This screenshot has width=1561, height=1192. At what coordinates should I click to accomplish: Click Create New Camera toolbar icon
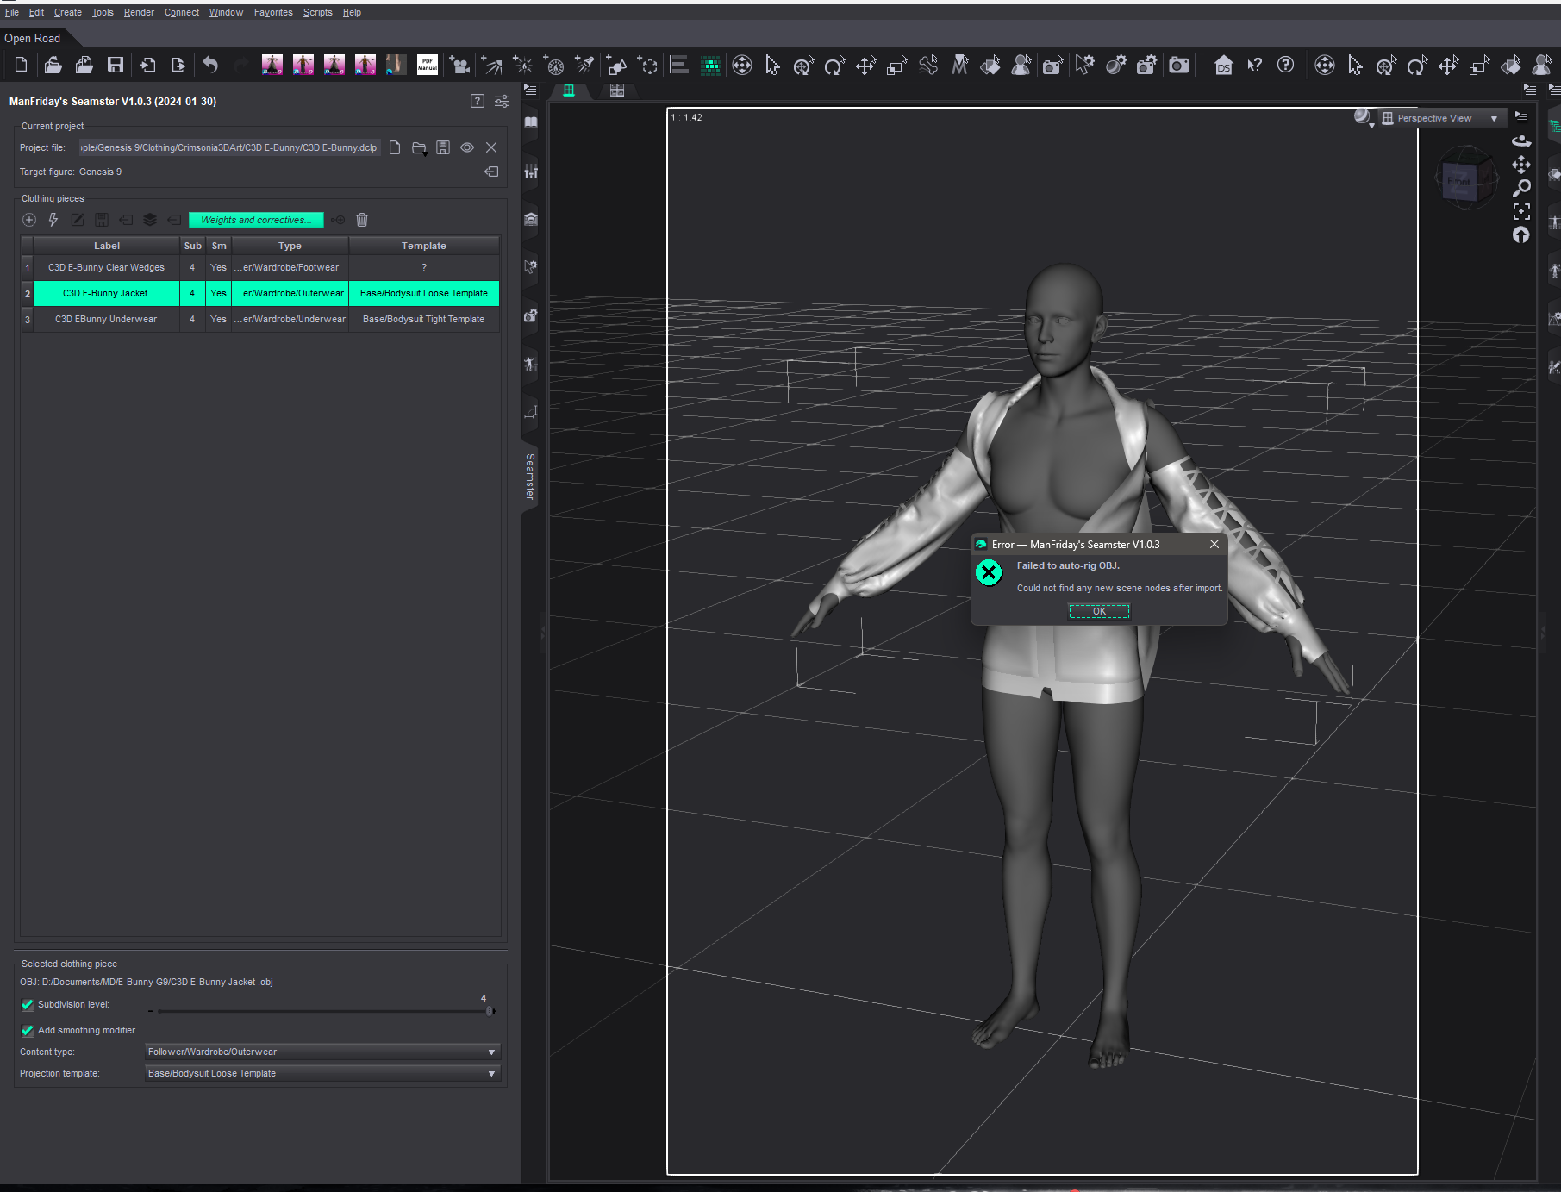coord(460,66)
